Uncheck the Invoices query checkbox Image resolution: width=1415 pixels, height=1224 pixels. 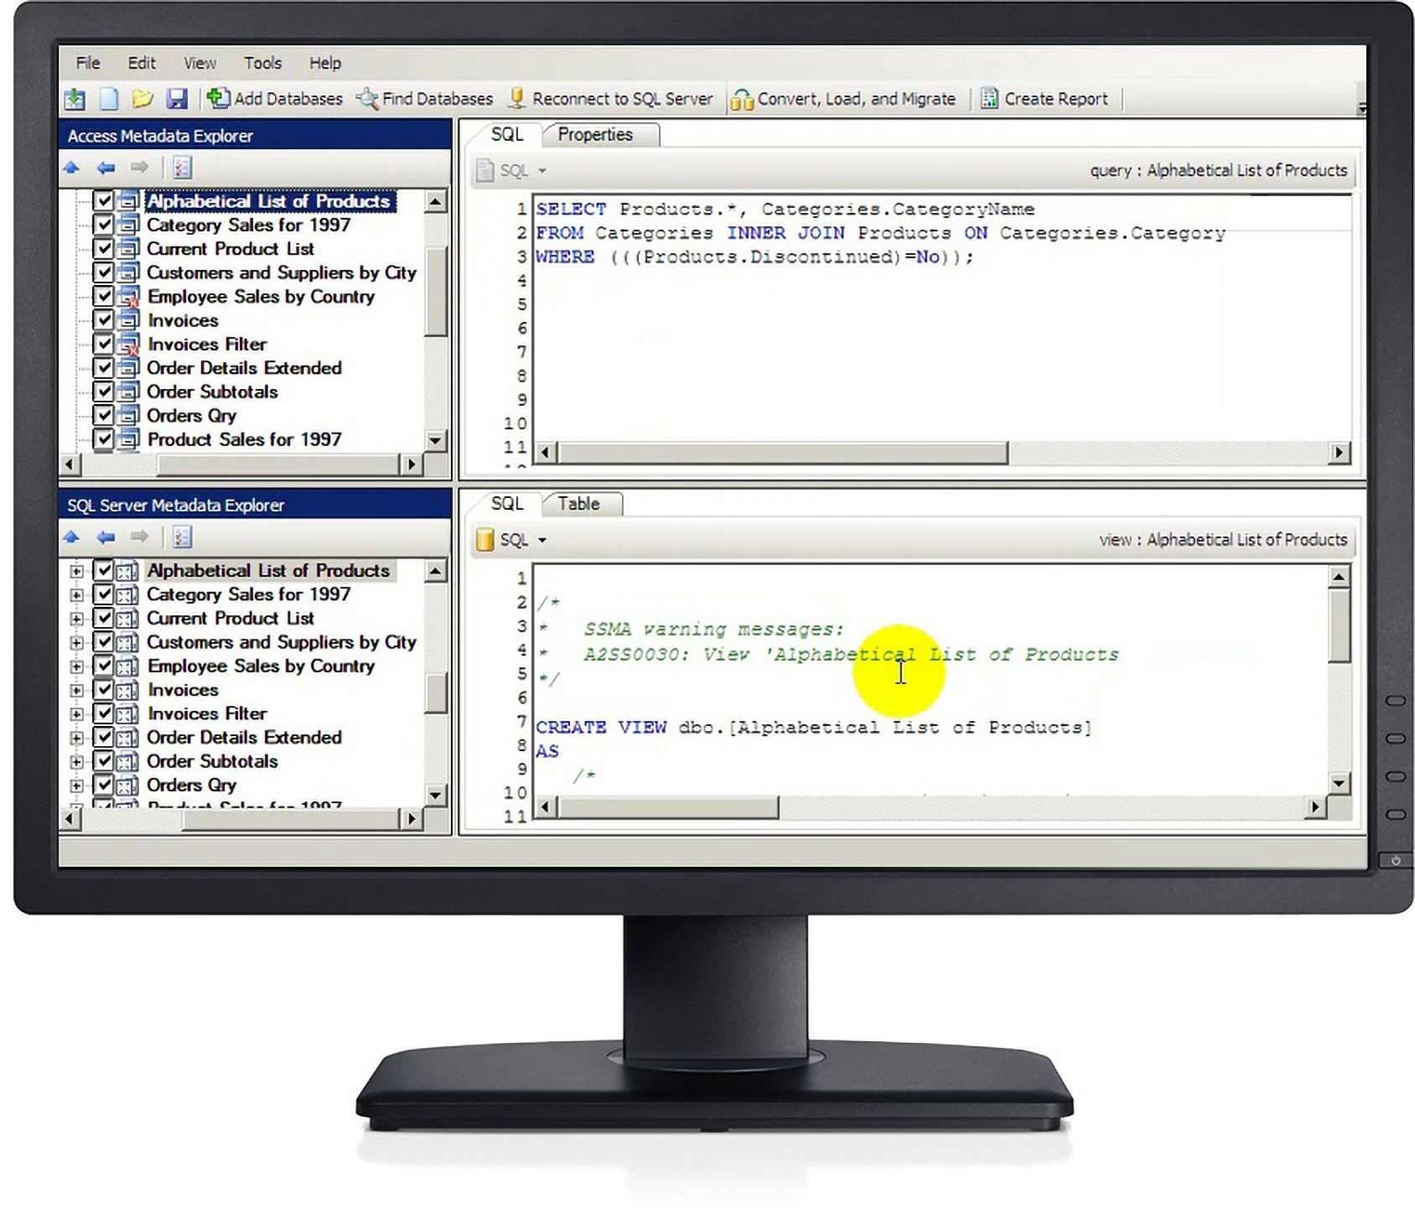click(104, 320)
